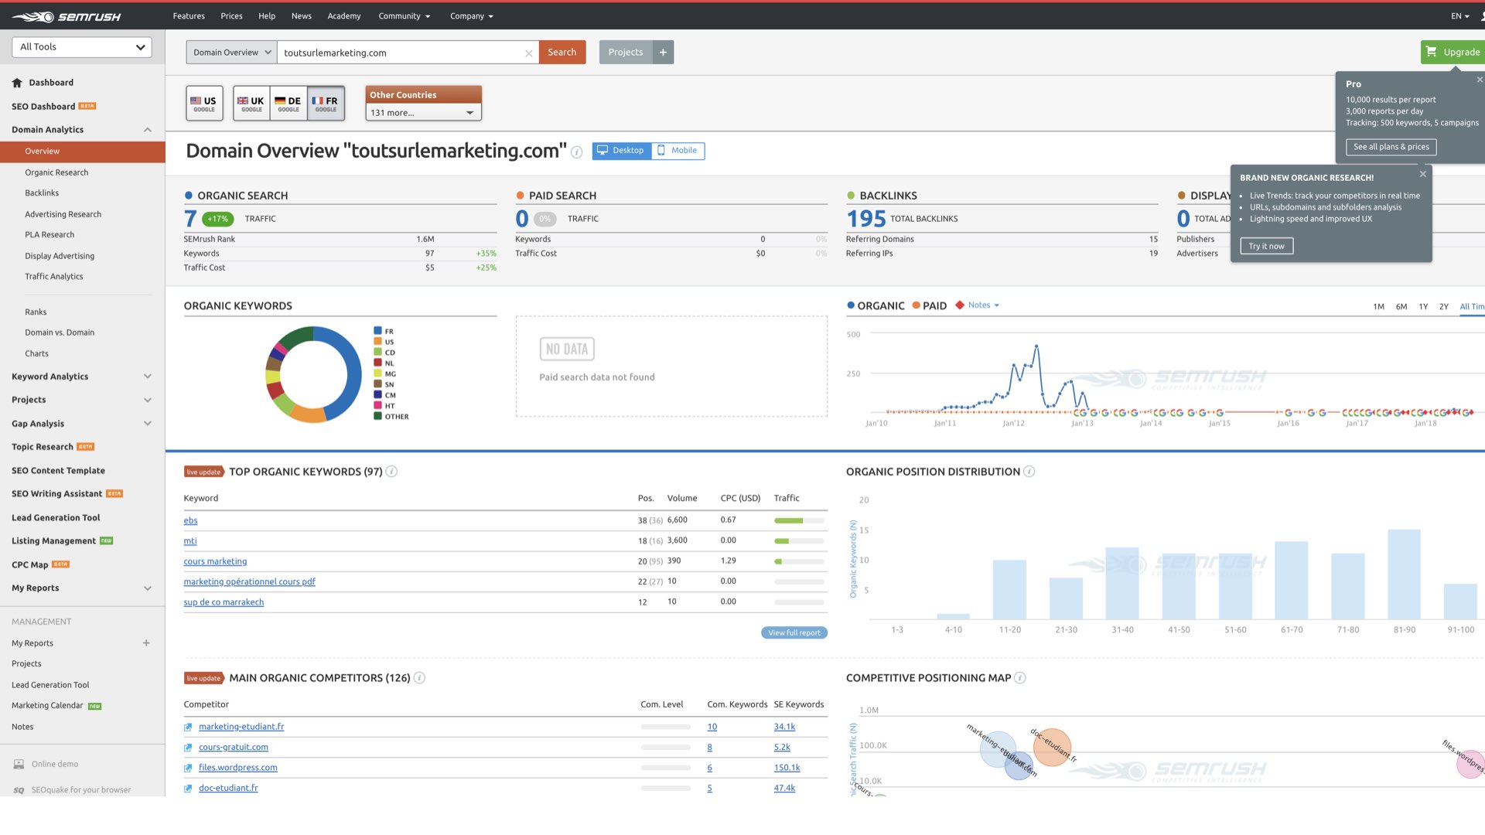Open cours-gratuit.com external link icon
The width and height of the screenshot is (1485, 835).
point(188,748)
